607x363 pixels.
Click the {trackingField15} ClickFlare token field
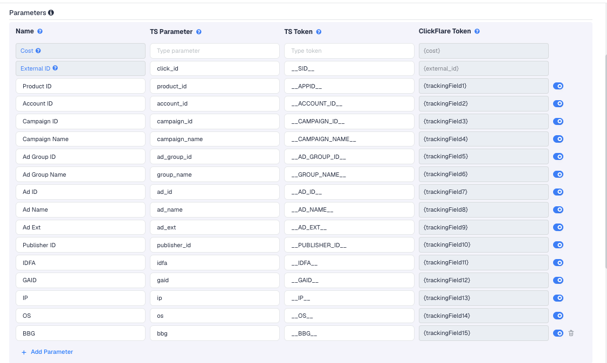pos(484,333)
